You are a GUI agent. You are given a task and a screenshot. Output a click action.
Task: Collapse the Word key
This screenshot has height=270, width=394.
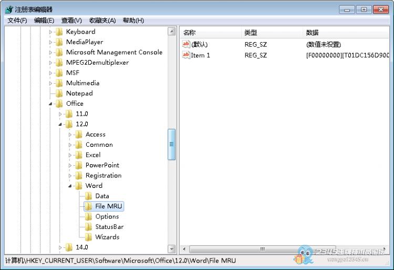[70, 186]
